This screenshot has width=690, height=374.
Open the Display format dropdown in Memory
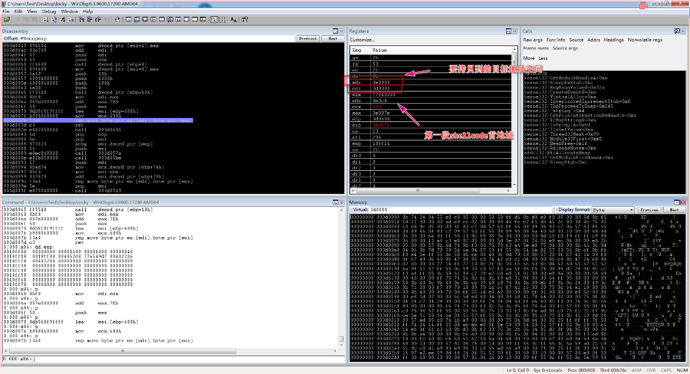614,210
